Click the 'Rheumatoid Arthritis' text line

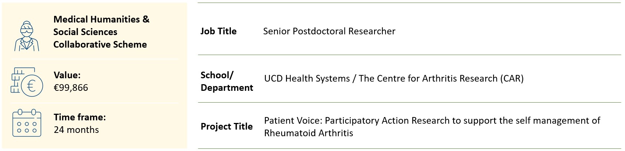click(x=308, y=133)
